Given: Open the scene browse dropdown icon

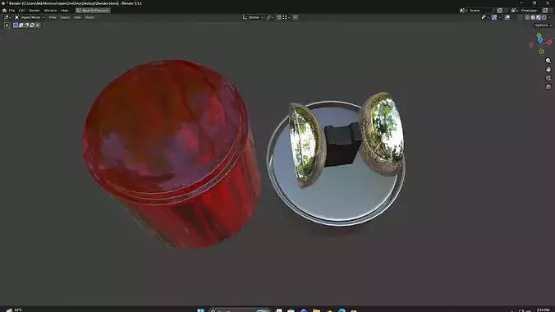Looking at the screenshot, I should (x=463, y=11).
